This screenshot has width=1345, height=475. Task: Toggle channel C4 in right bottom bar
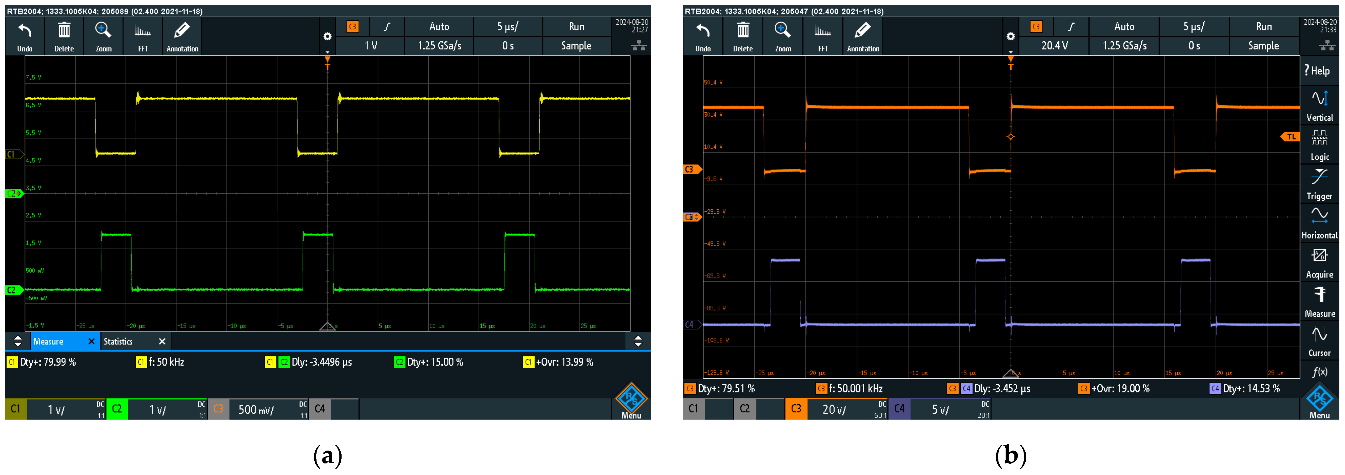[x=899, y=409]
